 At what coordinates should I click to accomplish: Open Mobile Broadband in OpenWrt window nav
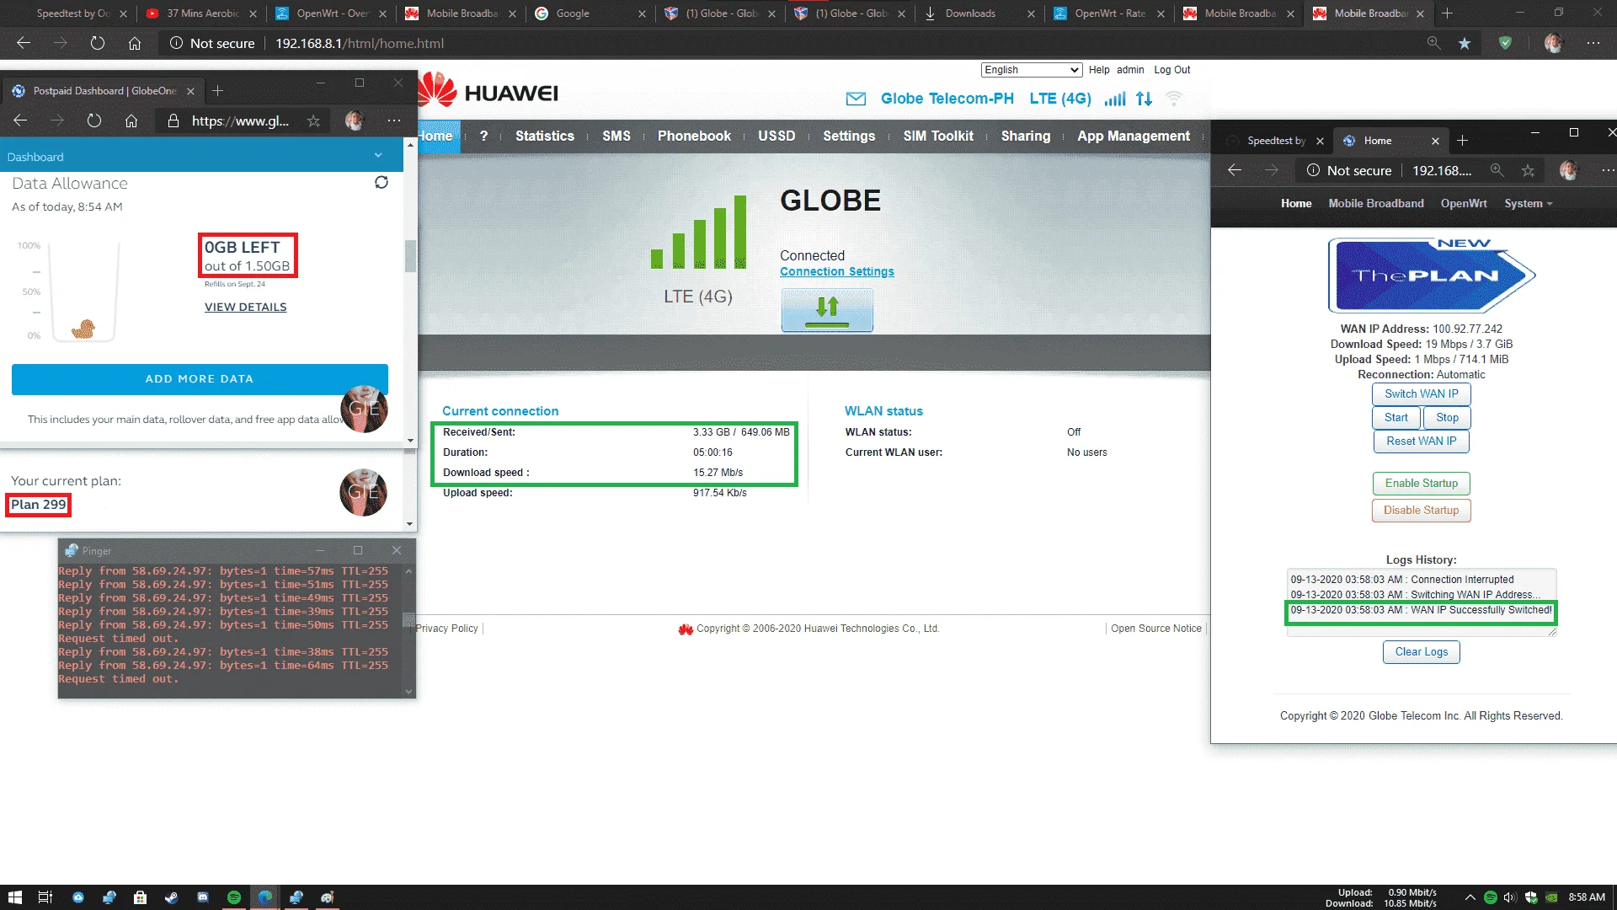(1376, 203)
